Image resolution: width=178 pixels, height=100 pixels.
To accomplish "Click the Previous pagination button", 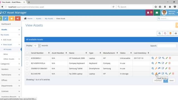I will pyautogui.click(x=158, y=81).
